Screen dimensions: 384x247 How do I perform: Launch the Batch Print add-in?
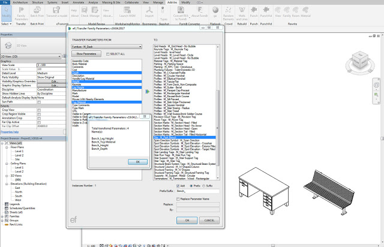(37, 12)
